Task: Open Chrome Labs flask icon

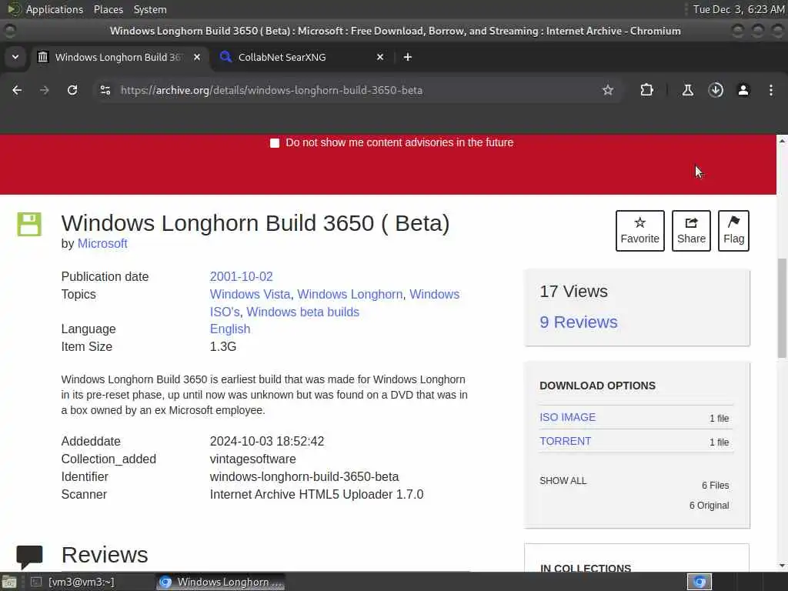Action: [687, 90]
